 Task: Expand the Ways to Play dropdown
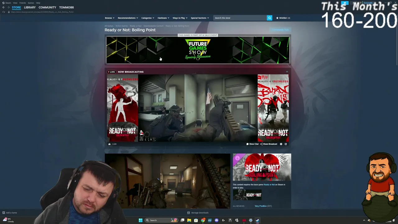coord(180,18)
